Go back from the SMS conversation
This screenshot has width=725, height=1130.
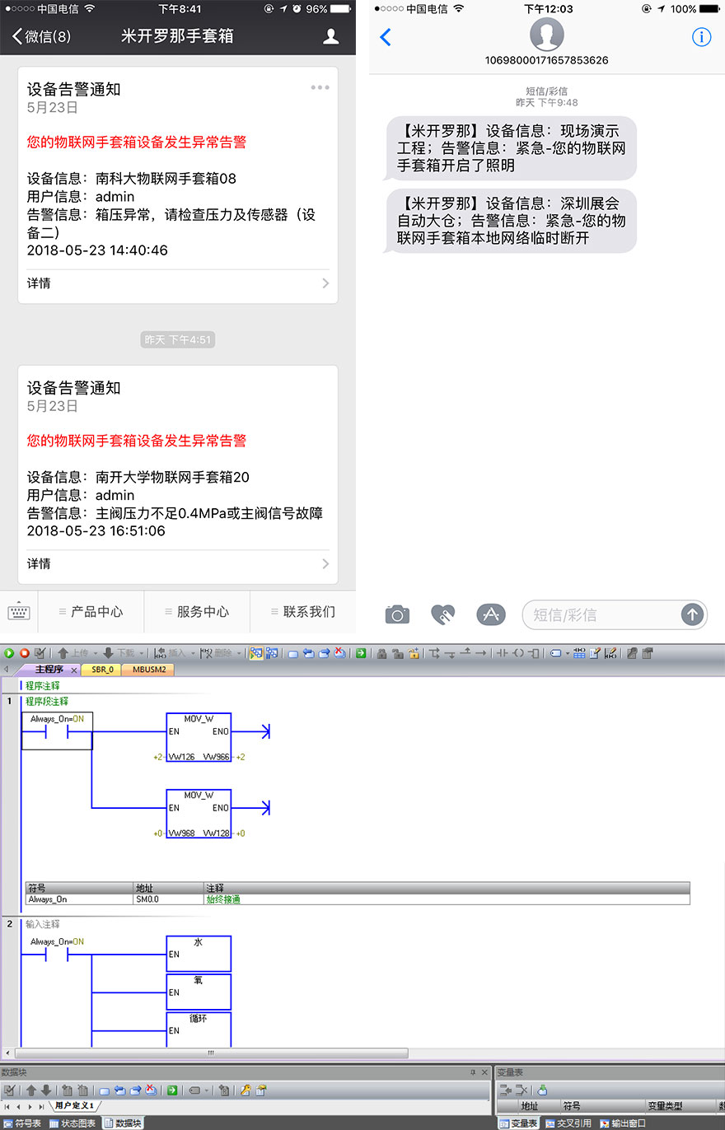385,37
